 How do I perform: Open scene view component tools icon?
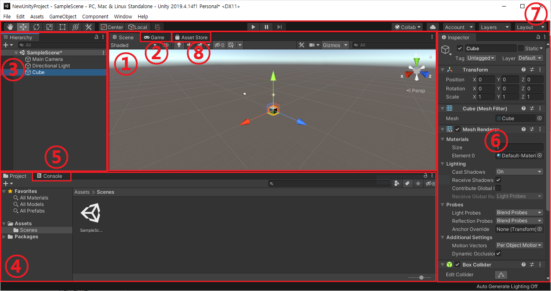(301, 45)
